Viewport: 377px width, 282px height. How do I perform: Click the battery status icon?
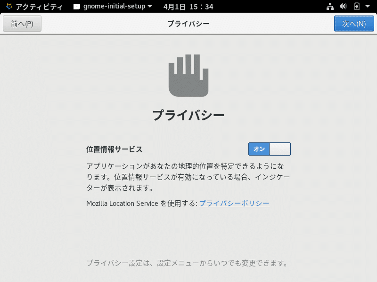click(357, 6)
